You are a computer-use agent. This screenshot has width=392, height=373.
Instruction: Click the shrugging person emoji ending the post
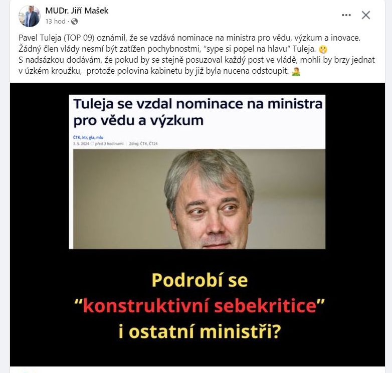(x=296, y=72)
